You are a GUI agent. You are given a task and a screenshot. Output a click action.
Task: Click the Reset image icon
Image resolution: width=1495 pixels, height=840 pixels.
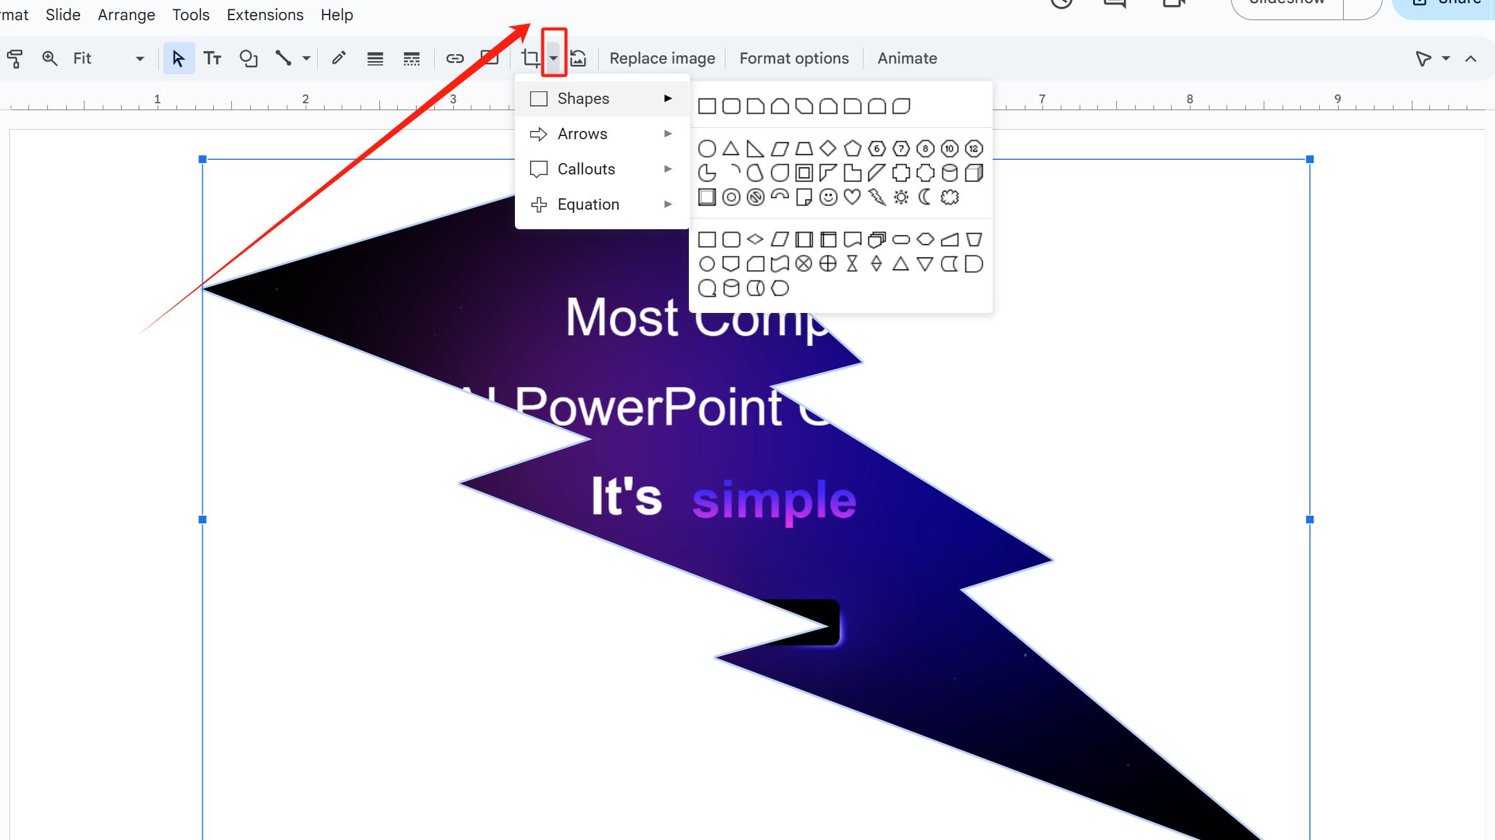coord(579,59)
